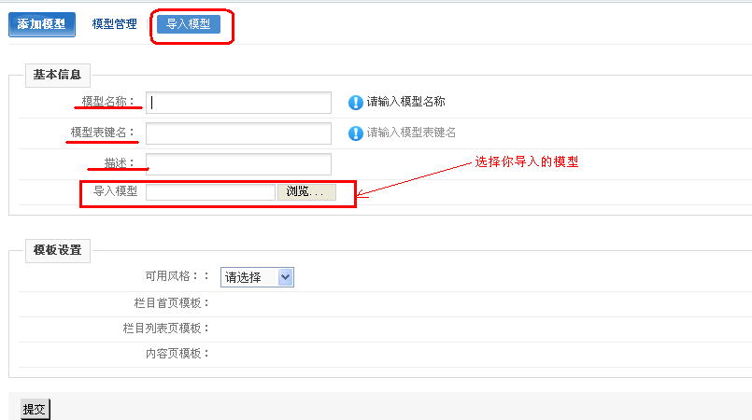
Task: Open the 模型管理 tab
Action: click(x=114, y=24)
